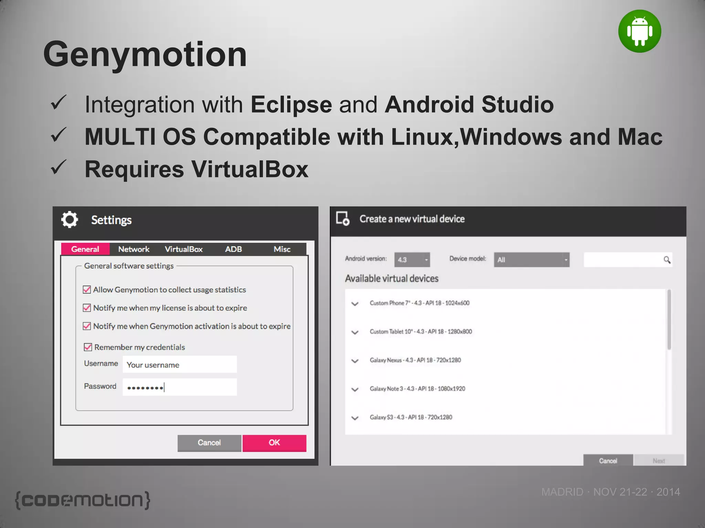Click the search magnifier icon
Screen dimensions: 705x528
pos(667,260)
